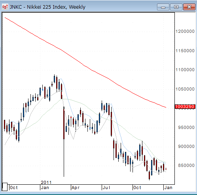Image resolution: width=197 pixels, height=195 pixels.
Task: Minimize the Nikkei 225 chart window
Action: (163, 7)
